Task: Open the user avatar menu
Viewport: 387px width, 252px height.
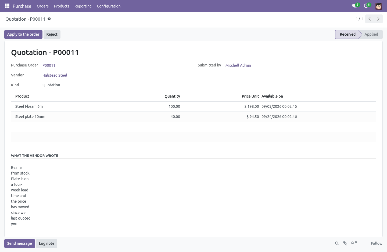Action: pos(379,6)
